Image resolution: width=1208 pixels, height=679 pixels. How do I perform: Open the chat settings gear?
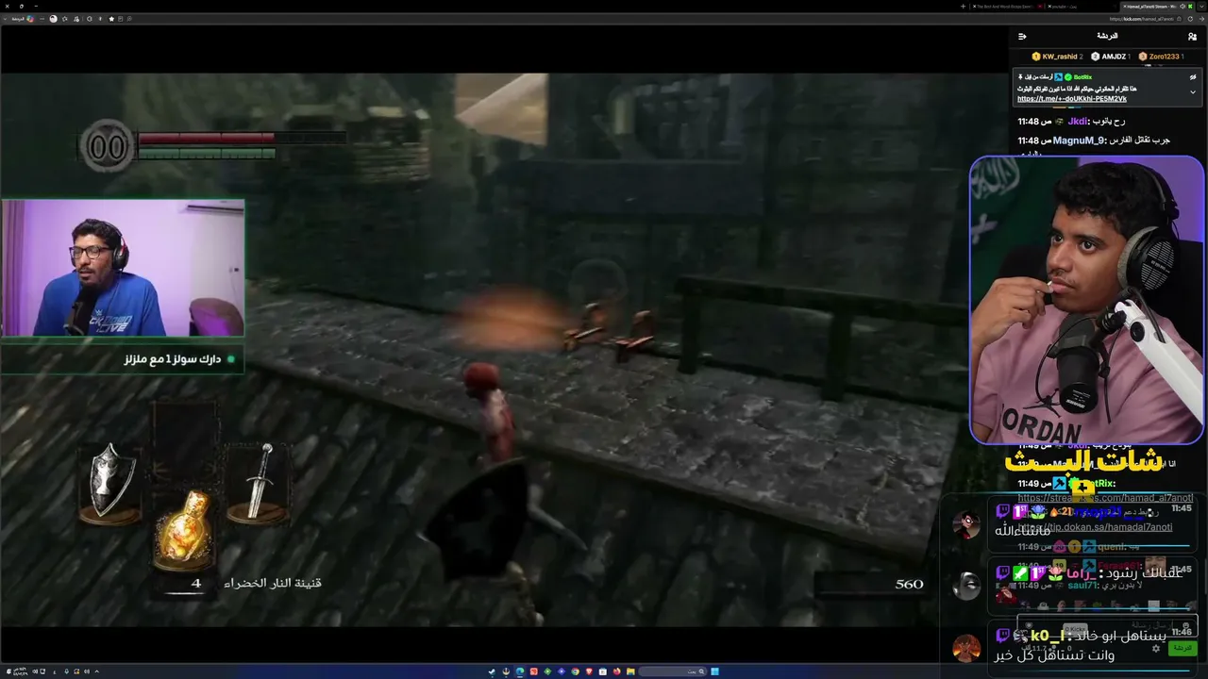pyautogui.click(x=1156, y=649)
